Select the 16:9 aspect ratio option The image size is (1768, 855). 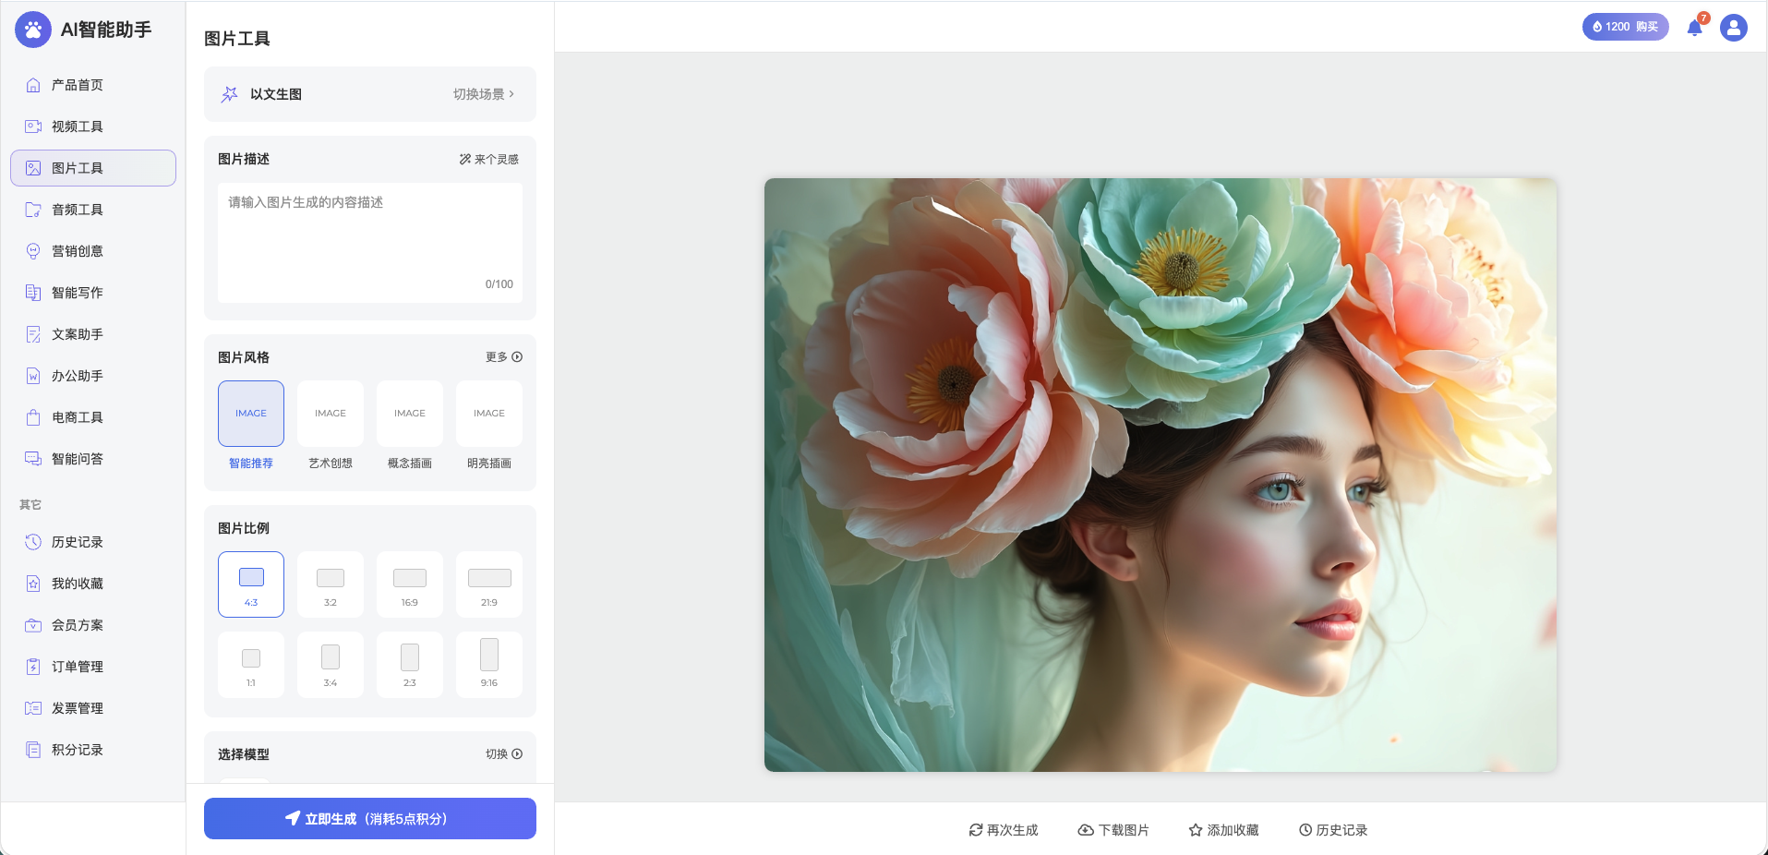click(x=410, y=584)
